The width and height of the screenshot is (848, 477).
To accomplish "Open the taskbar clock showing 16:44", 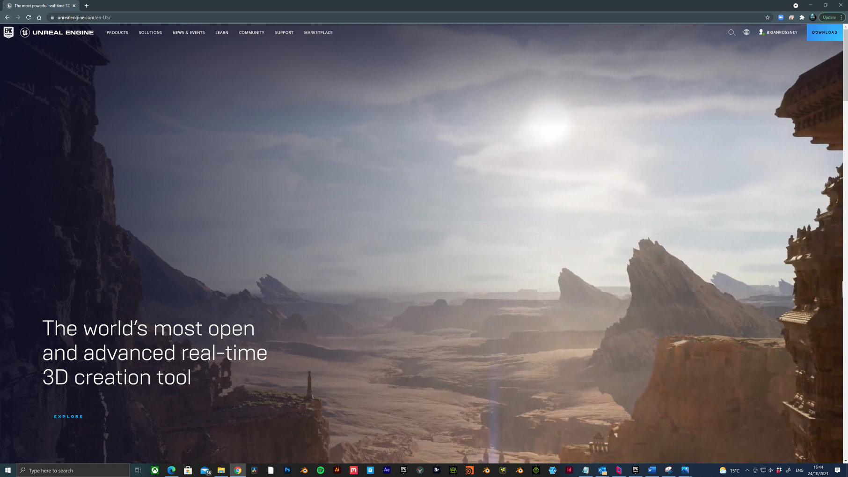I will tap(818, 470).
